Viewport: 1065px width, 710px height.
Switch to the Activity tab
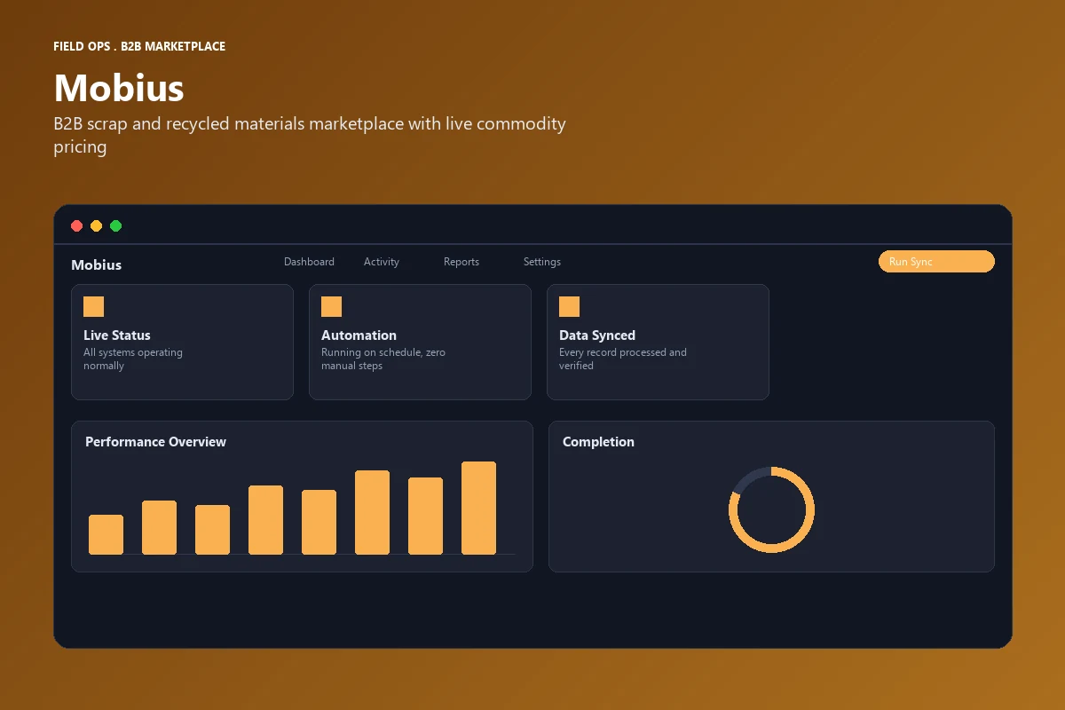click(382, 262)
